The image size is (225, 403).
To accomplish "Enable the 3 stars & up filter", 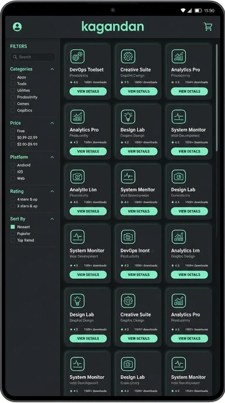I will (13, 206).
